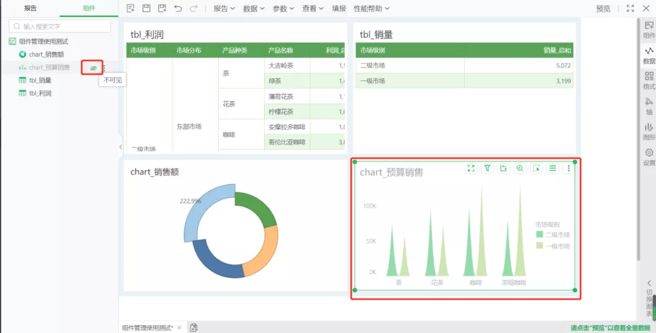This screenshot has width=656, height=333.
Task: Click the redo arrow icon
Action: [x=194, y=8]
